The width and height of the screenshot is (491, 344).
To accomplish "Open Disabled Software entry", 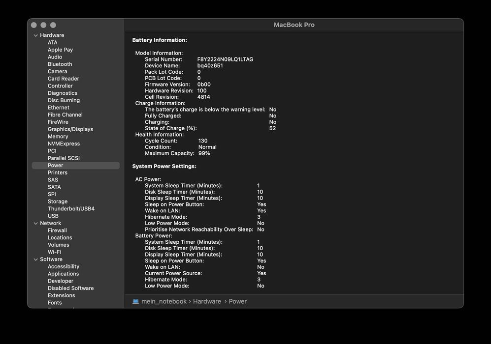I will coord(70,288).
